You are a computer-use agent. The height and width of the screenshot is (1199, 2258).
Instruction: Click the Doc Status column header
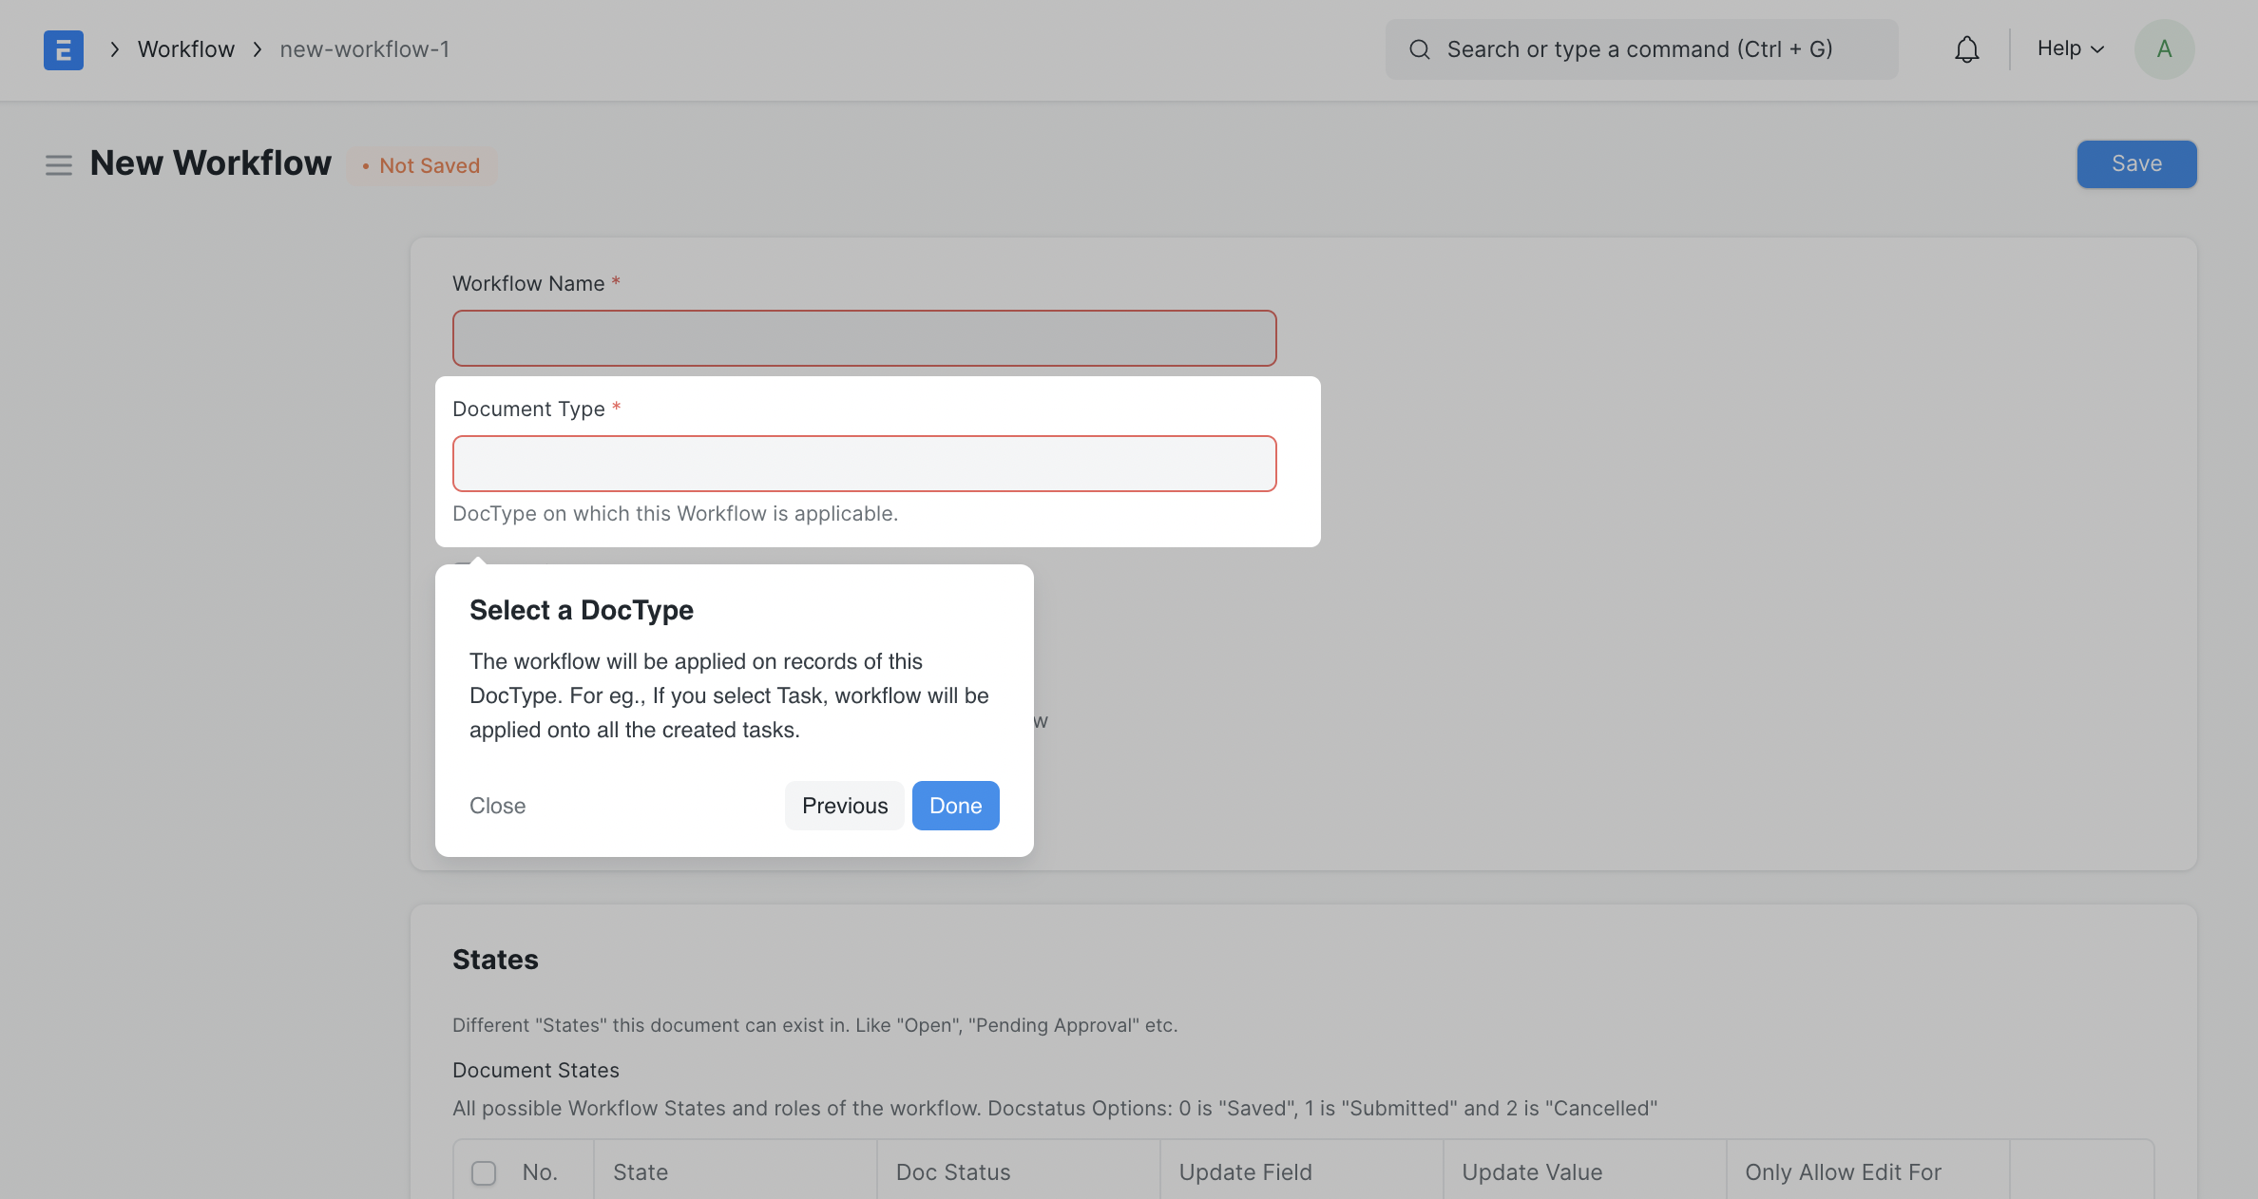953,1172
